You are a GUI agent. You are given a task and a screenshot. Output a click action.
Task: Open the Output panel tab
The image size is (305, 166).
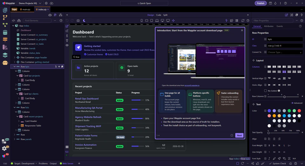click(x=53, y=163)
